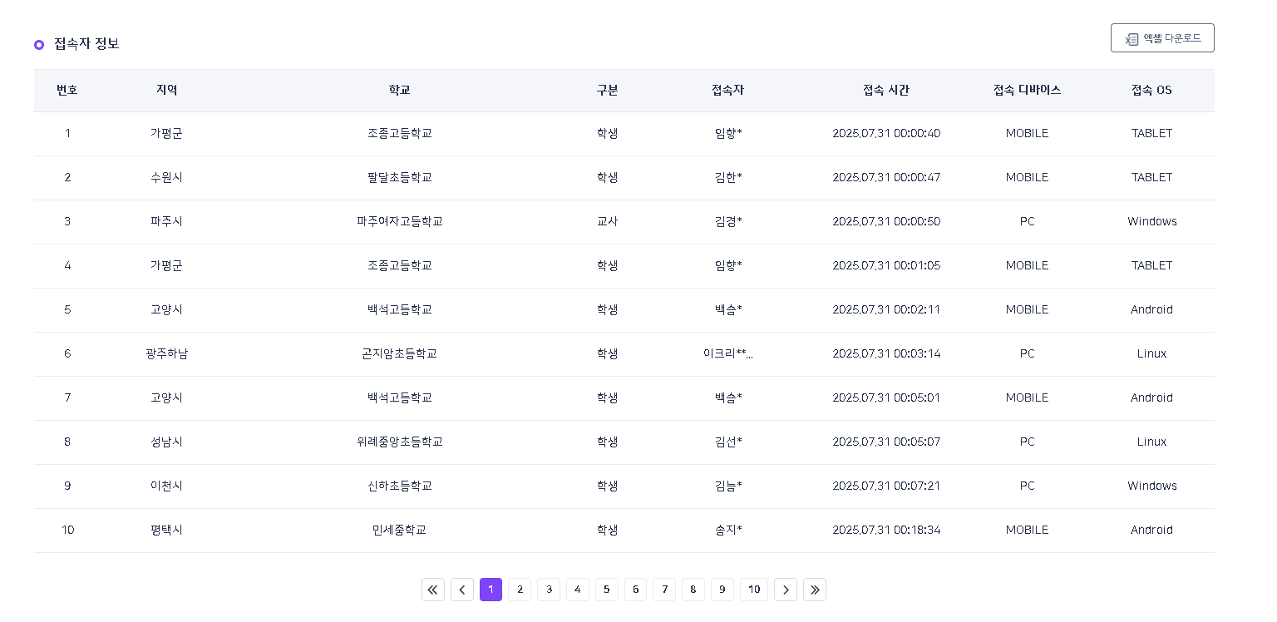The height and width of the screenshot is (622, 1277).
Task: Click the Excel file icon in download button
Action: [x=1132, y=39]
